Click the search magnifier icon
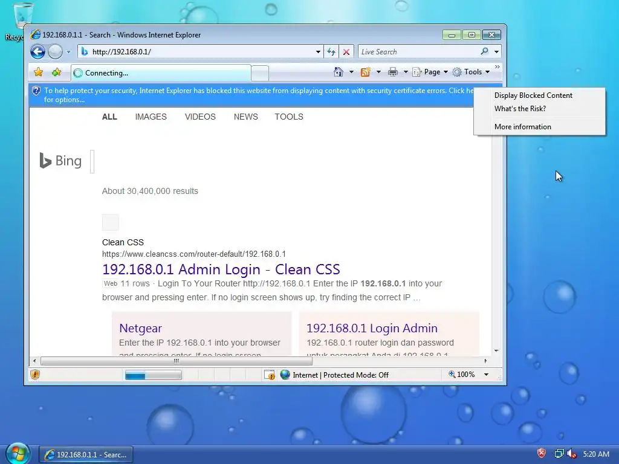 coord(484,51)
